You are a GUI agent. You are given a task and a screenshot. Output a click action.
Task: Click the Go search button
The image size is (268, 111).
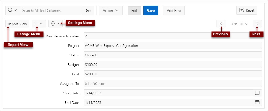click(x=88, y=10)
